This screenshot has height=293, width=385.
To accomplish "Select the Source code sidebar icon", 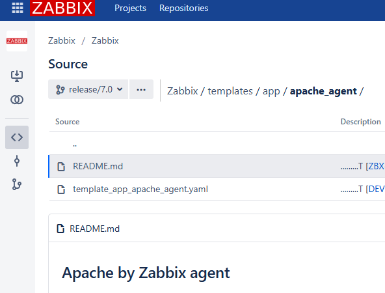I will (x=17, y=137).
